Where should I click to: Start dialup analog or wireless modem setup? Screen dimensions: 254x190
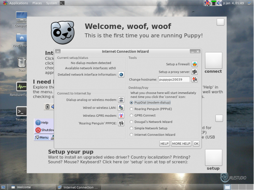[x=121, y=100]
